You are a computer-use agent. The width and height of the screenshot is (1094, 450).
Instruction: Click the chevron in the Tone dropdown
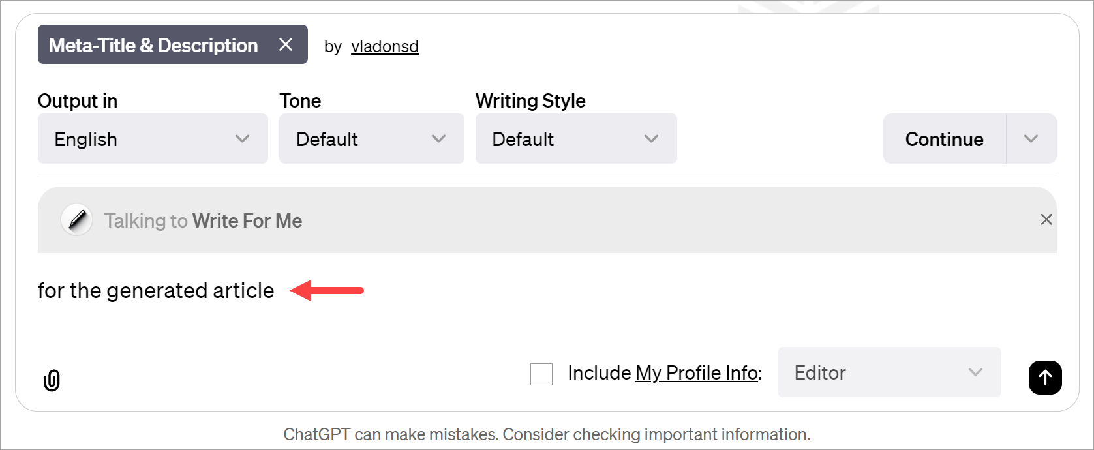tap(439, 139)
